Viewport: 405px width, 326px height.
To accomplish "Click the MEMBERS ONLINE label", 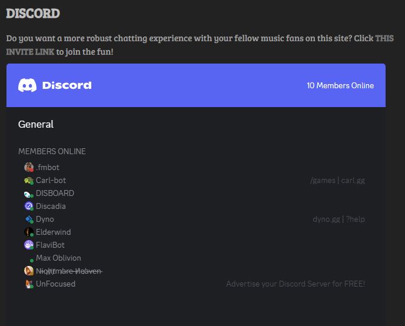I will [x=52, y=151].
